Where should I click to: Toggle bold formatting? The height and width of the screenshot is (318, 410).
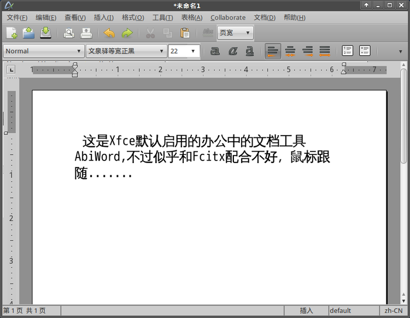[215, 51]
